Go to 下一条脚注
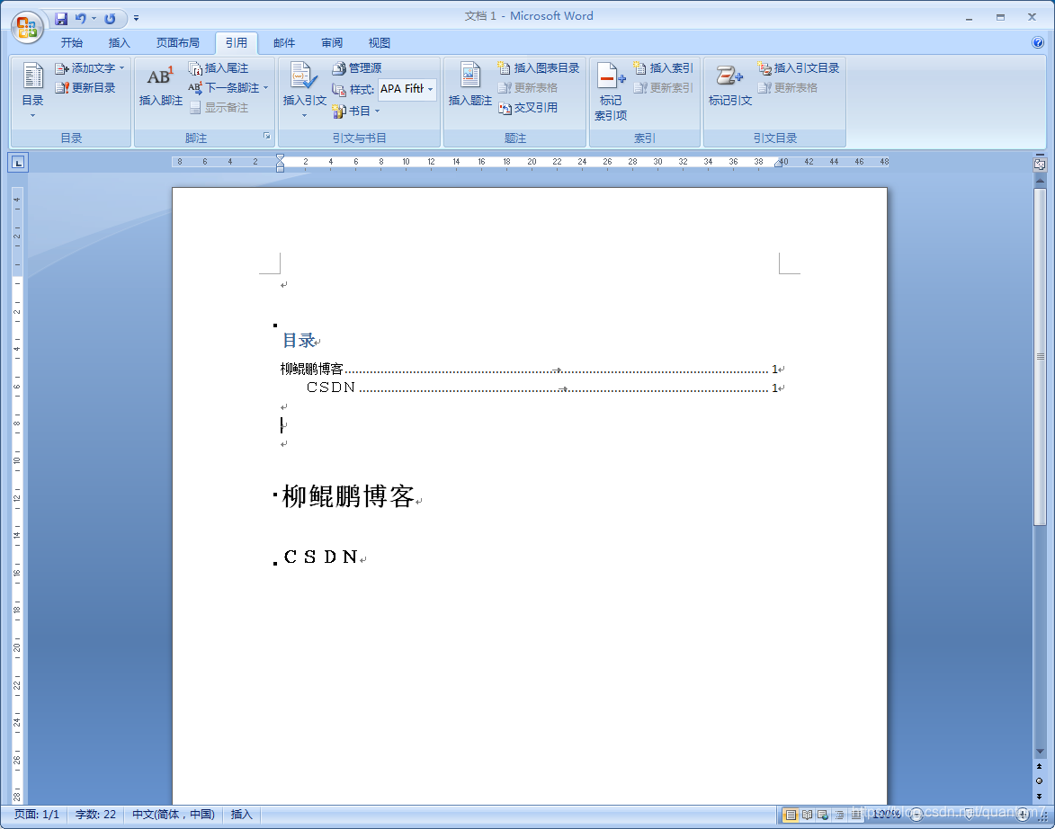Viewport: 1055px width, 829px height. [224, 87]
